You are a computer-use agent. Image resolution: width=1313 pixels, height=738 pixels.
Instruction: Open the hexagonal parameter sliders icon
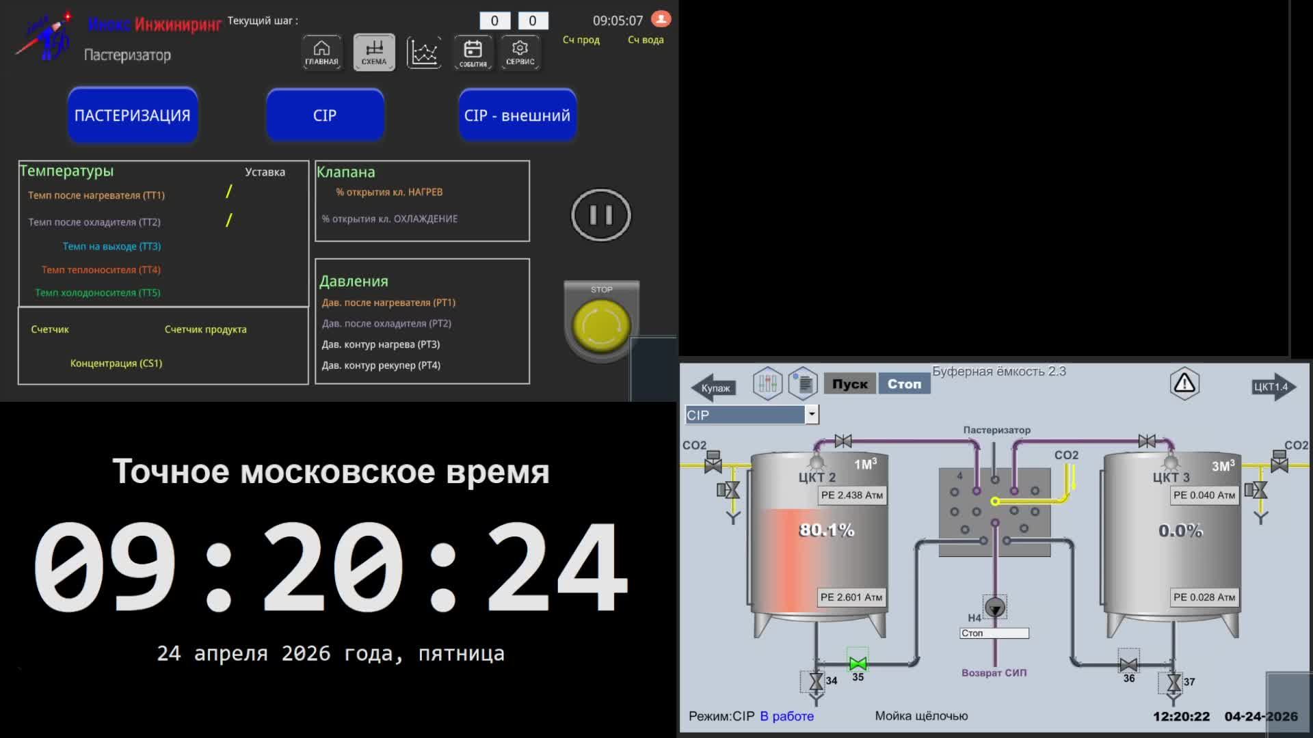[x=767, y=383]
